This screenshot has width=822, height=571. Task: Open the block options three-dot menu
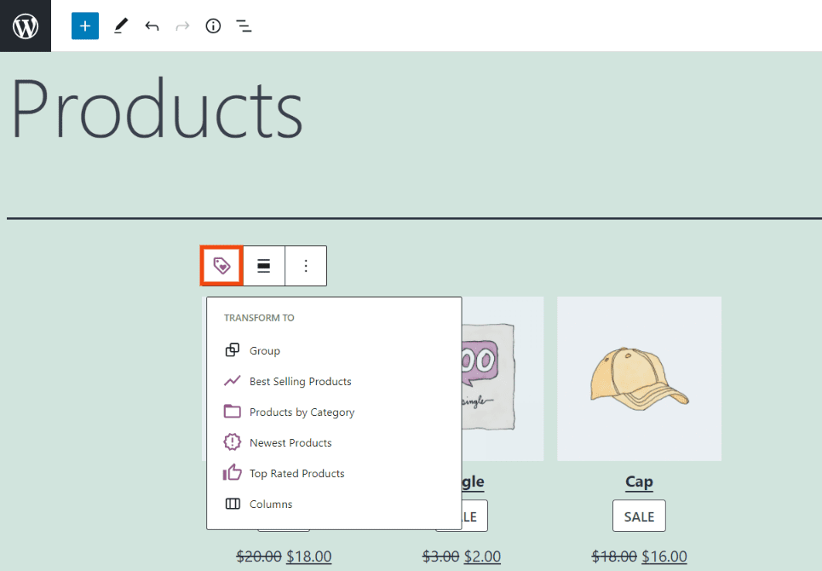pyautogui.click(x=306, y=266)
